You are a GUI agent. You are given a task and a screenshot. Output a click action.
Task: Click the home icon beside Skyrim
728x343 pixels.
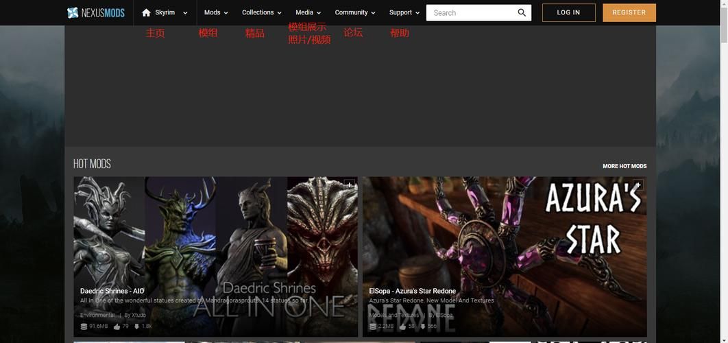[146, 12]
